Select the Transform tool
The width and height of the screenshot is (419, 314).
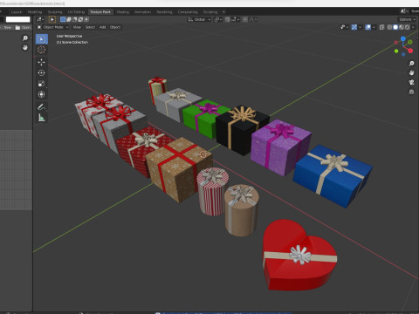(x=41, y=94)
